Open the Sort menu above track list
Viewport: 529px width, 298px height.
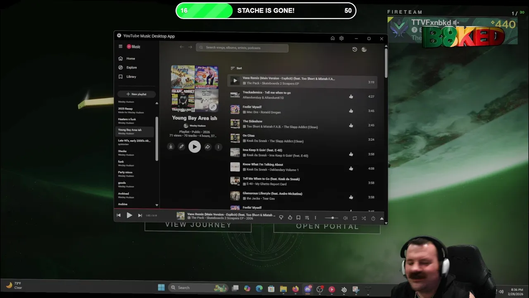tap(236, 68)
